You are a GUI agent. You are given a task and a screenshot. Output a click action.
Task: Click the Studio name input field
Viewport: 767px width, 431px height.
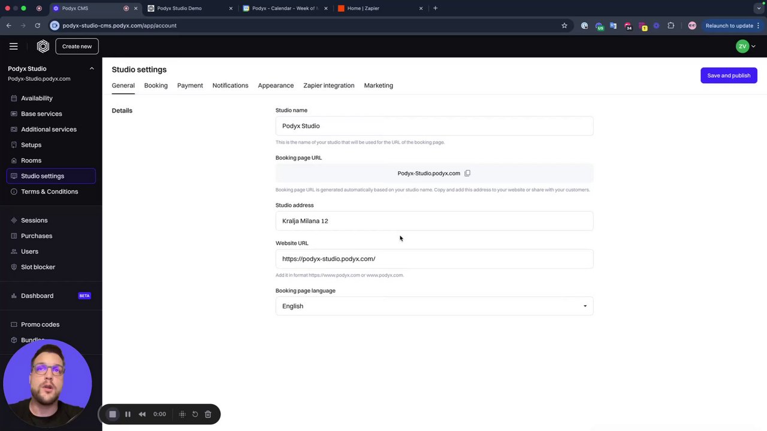pos(434,126)
